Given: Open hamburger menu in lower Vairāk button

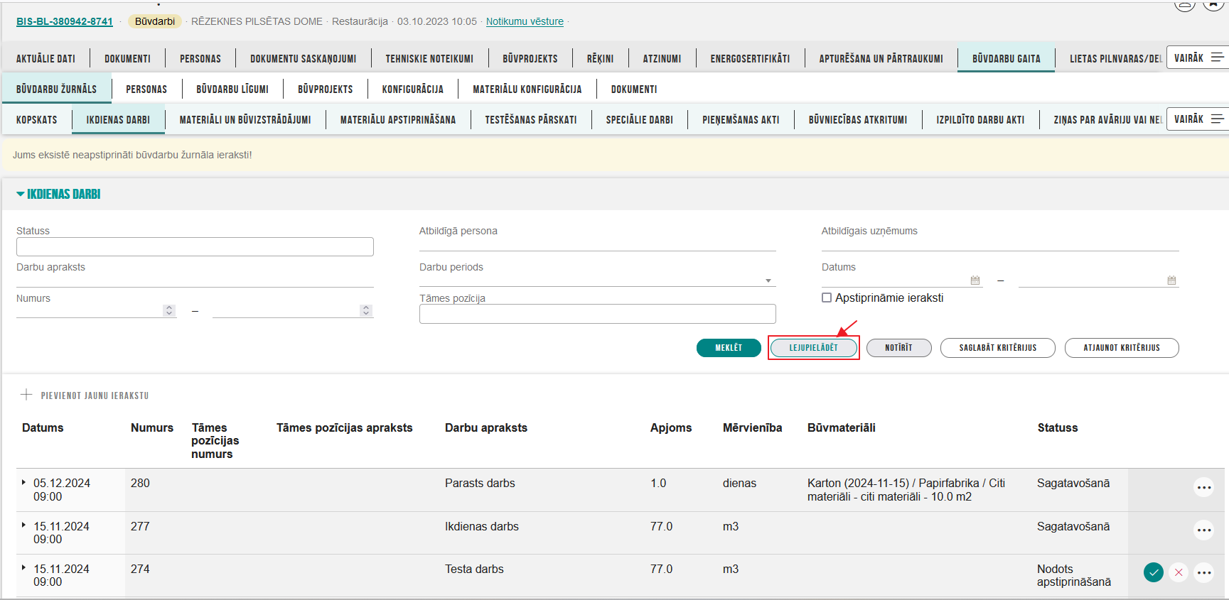Looking at the screenshot, I should 1217,119.
